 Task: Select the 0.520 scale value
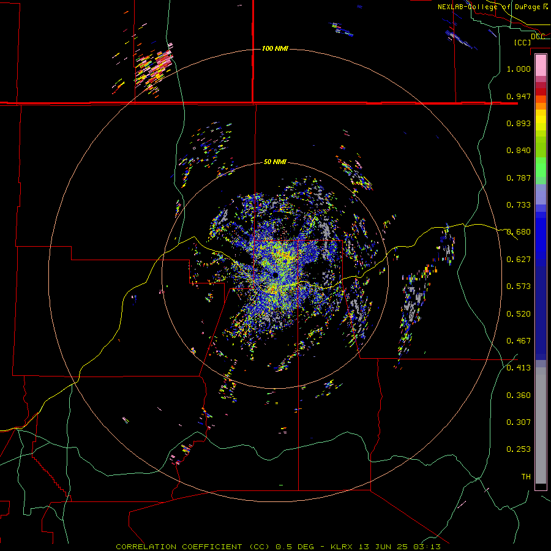click(519, 314)
